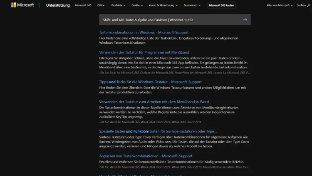
Task: Expand the Produkte dropdown
Action: coord(119,5)
